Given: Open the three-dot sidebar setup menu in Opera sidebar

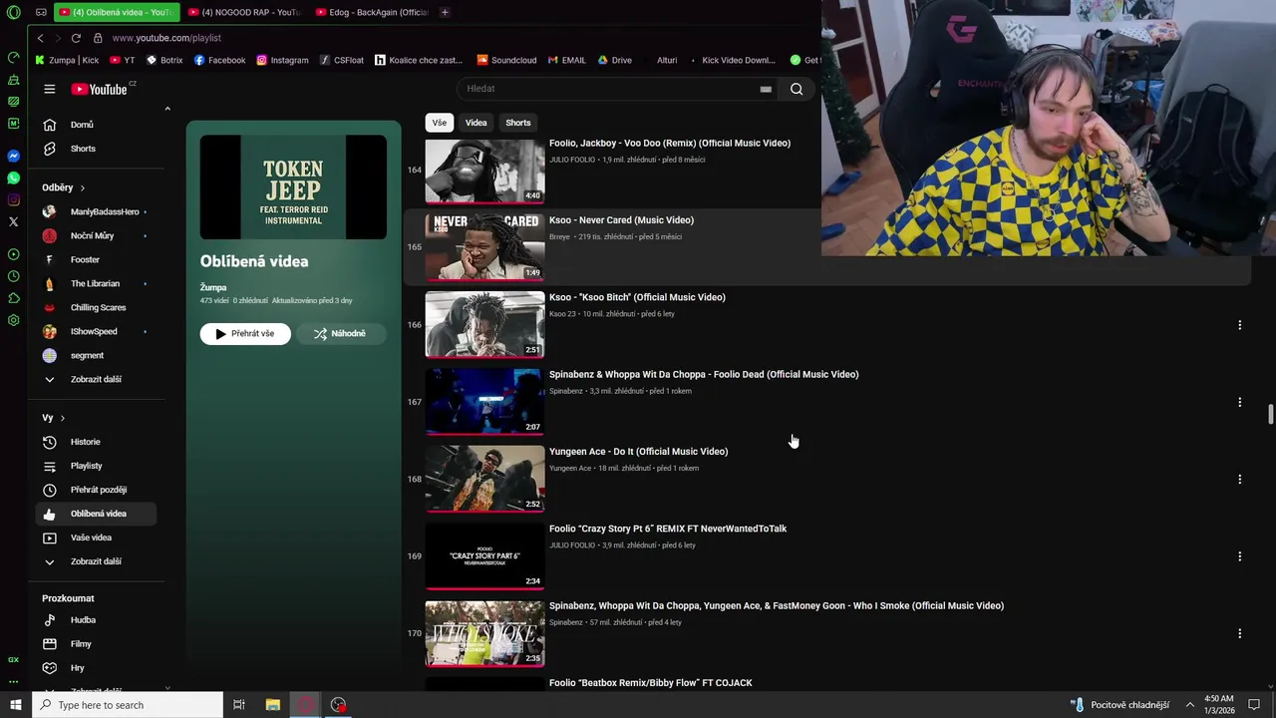Looking at the screenshot, I should point(13,682).
